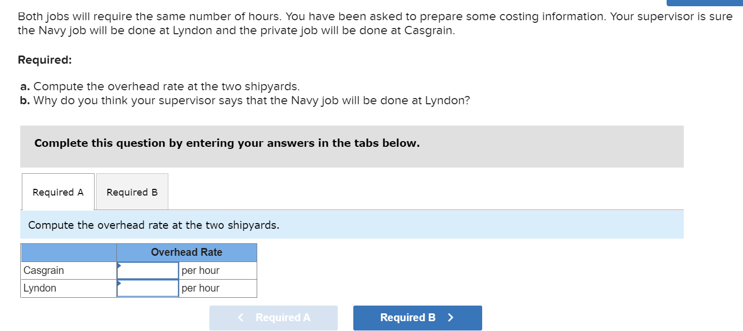Image resolution: width=743 pixels, height=331 pixels.
Task: Switch to the Required B tab
Action: coord(131,192)
